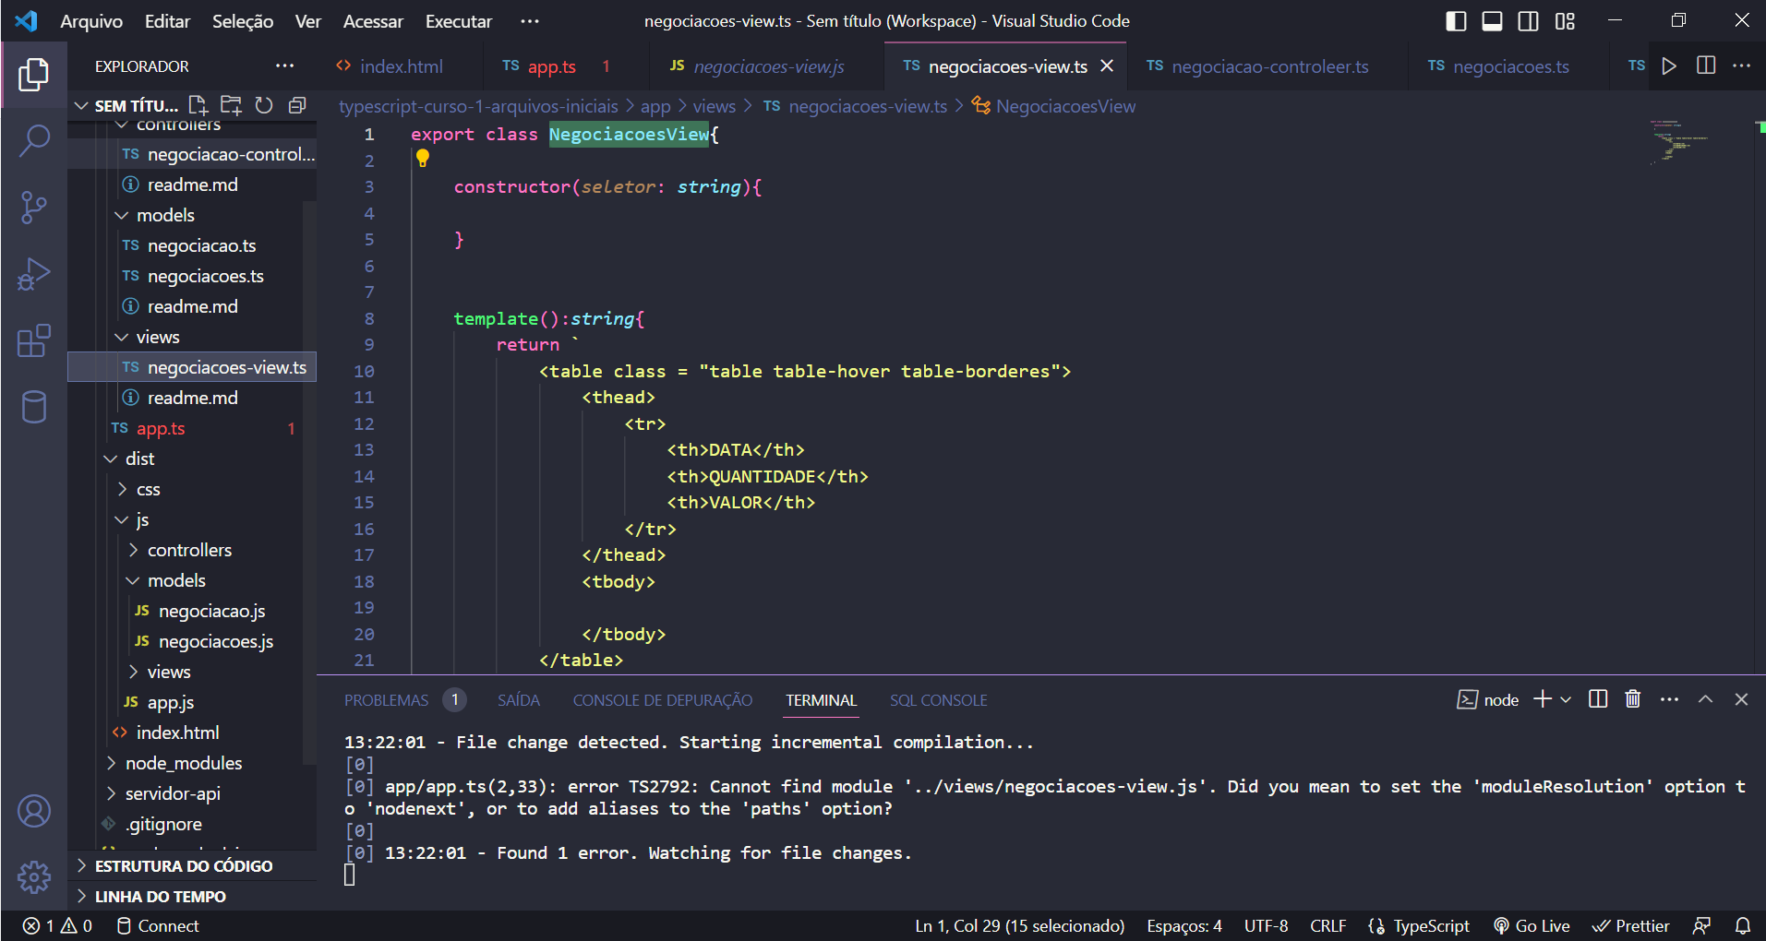Open customize layout options

(x=1565, y=21)
